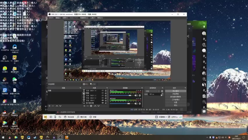Toggle visibility of 文本 (GDI+) 4 source
The image size is (248, 140).
(x=103, y=91)
